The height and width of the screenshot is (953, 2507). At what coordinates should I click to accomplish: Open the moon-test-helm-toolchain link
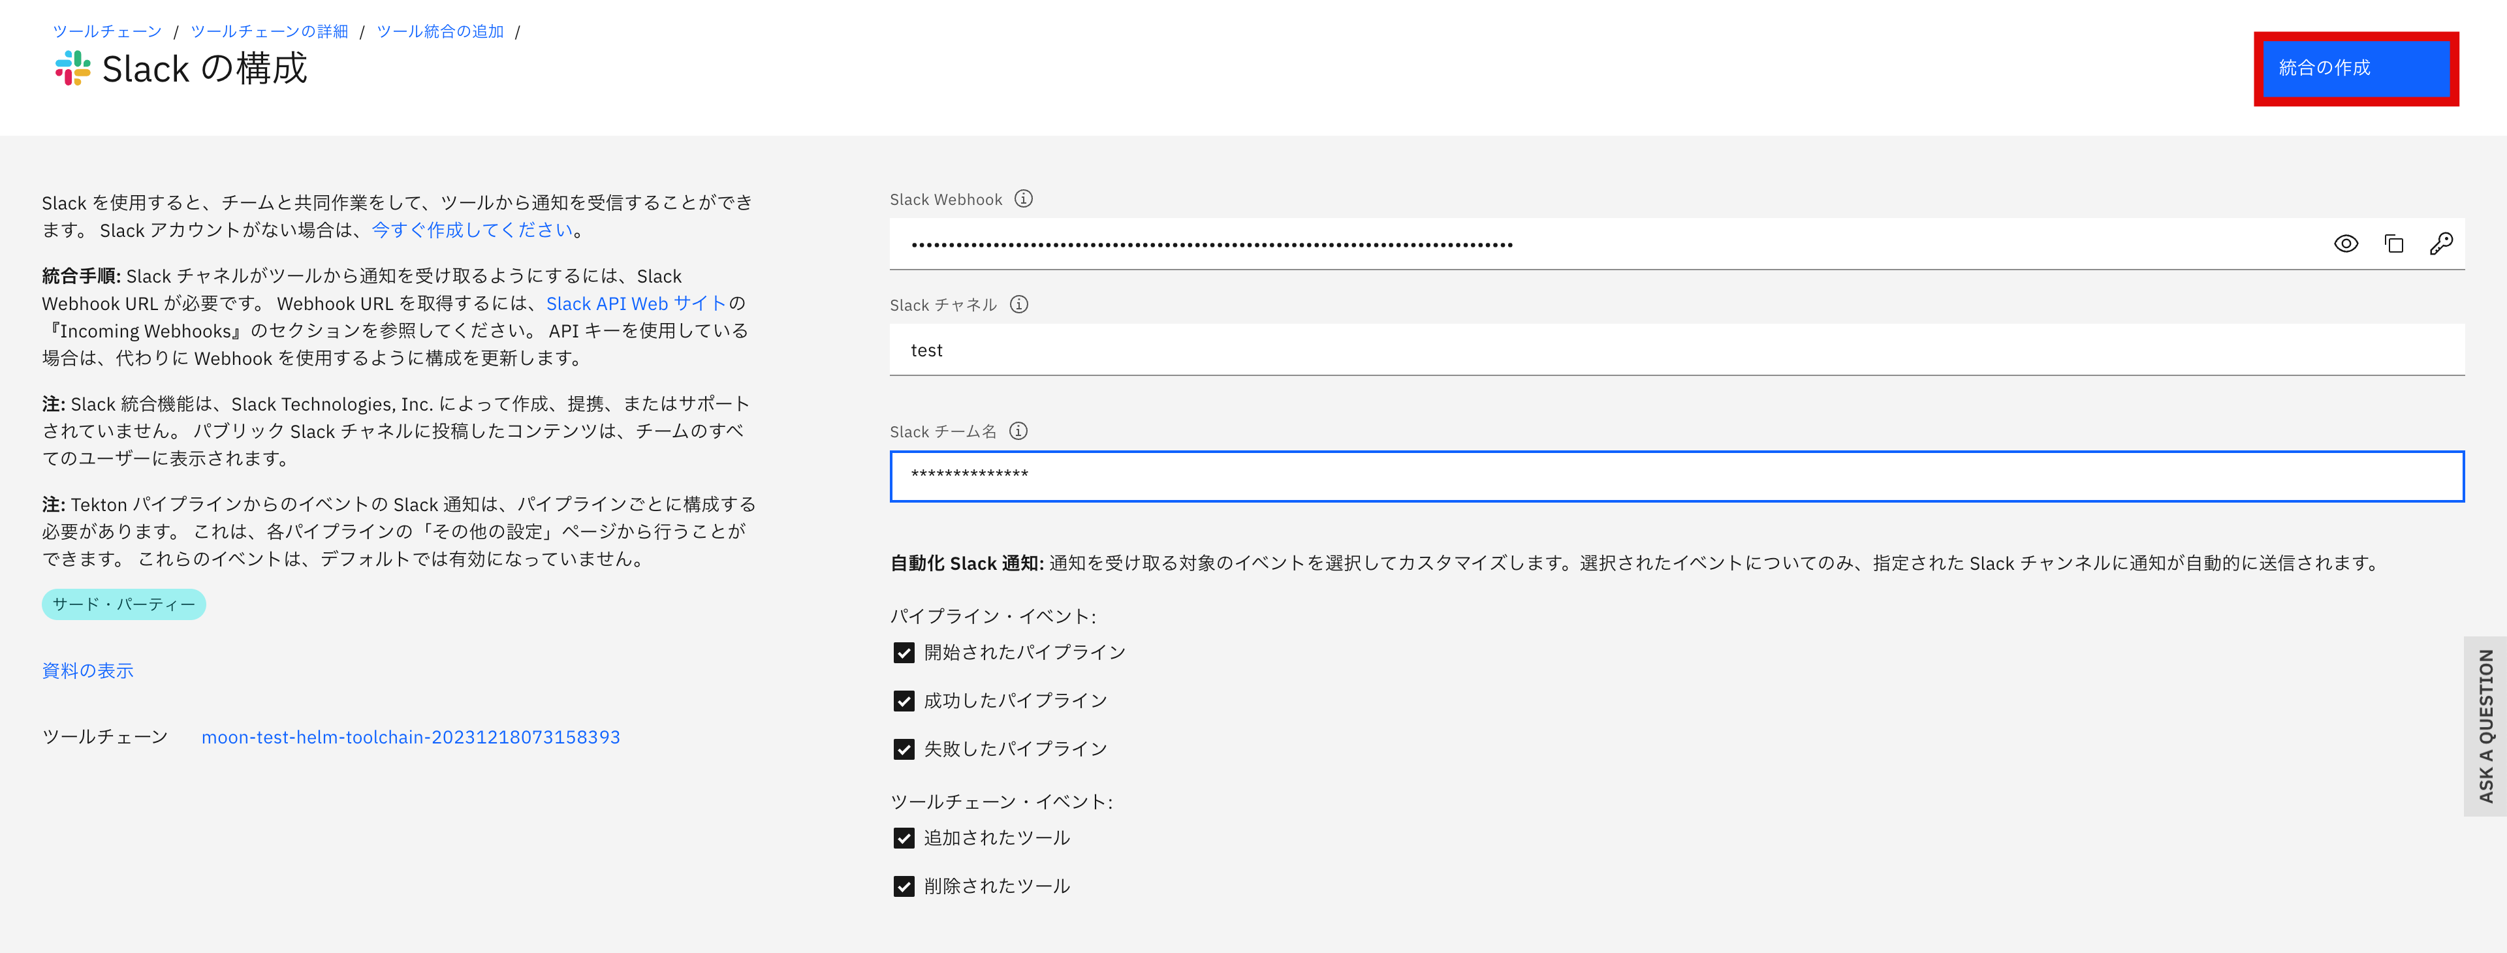(x=411, y=737)
